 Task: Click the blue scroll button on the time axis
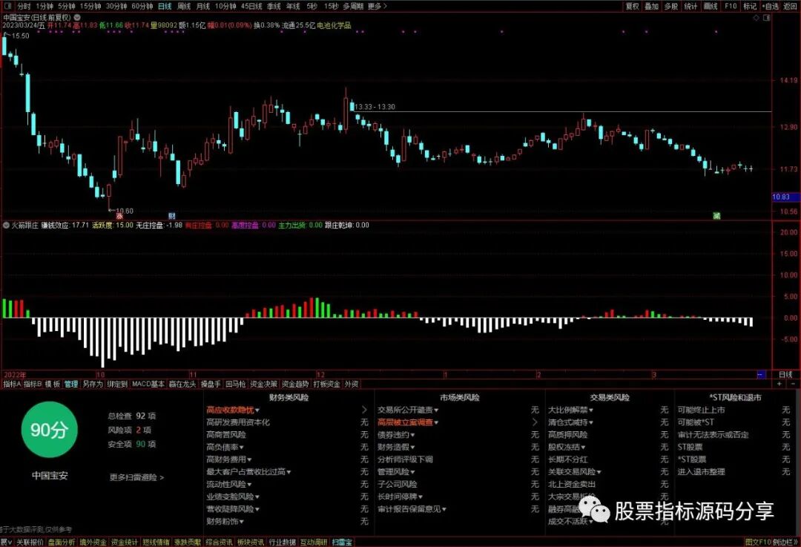pos(761,375)
